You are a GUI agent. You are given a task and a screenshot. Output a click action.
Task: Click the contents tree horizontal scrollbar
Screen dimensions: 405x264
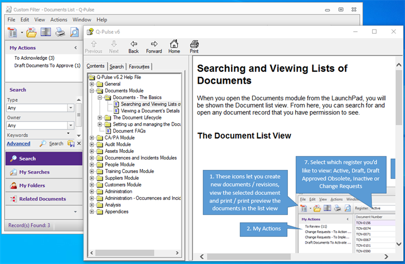point(125,253)
